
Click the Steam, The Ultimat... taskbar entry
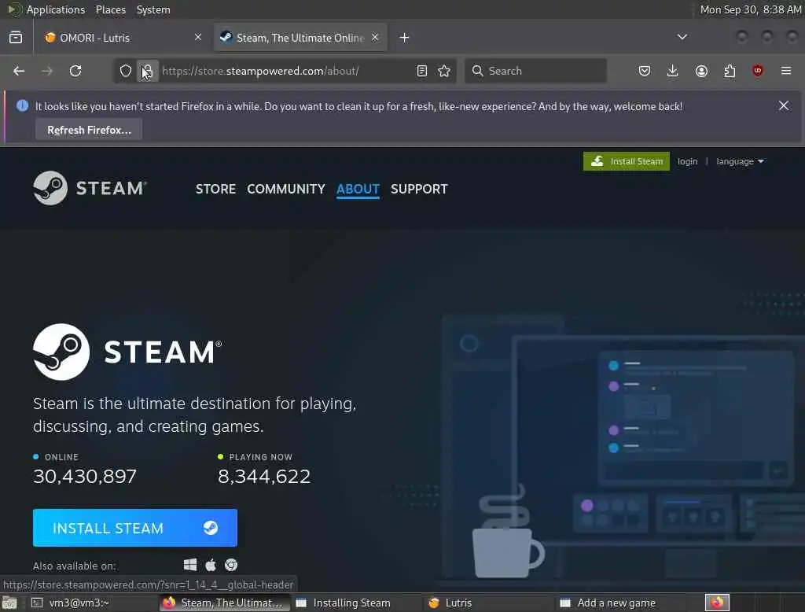coord(225,603)
